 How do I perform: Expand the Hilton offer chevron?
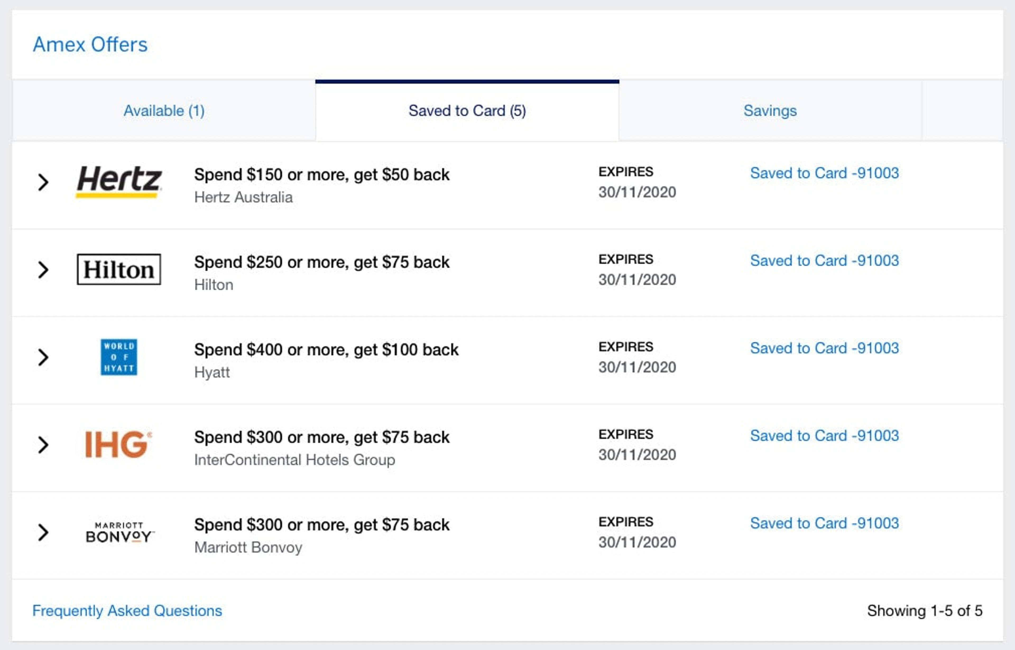click(43, 270)
